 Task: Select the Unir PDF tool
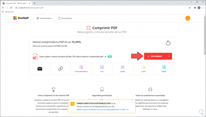tap(102, 69)
